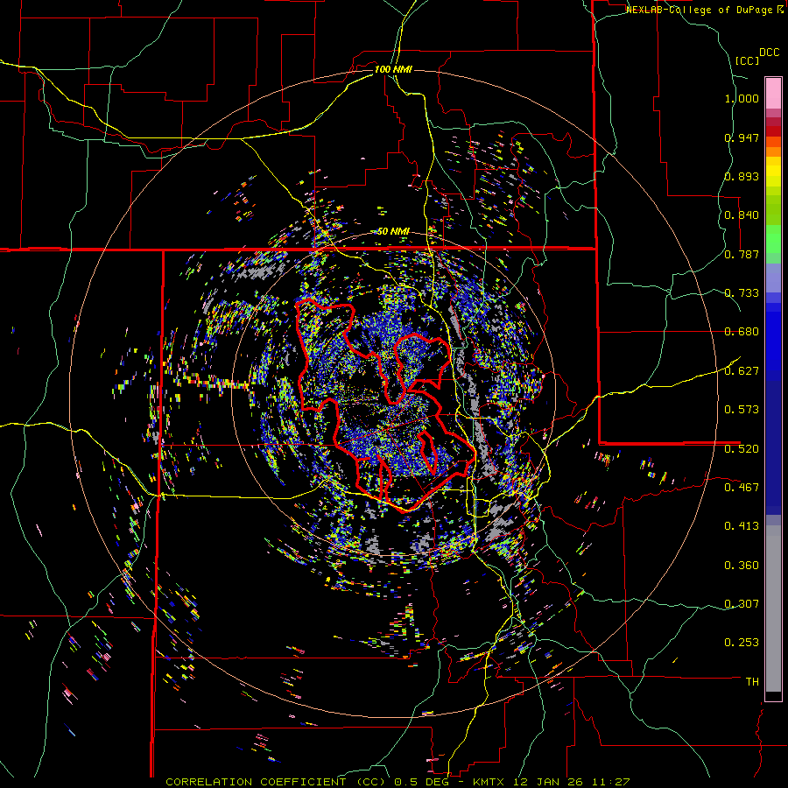Click the TH threshold label
788x788 pixels.
click(752, 682)
